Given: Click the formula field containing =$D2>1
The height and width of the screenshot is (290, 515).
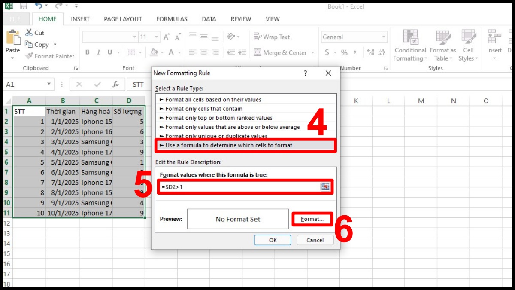Looking at the screenshot, I should pos(240,187).
